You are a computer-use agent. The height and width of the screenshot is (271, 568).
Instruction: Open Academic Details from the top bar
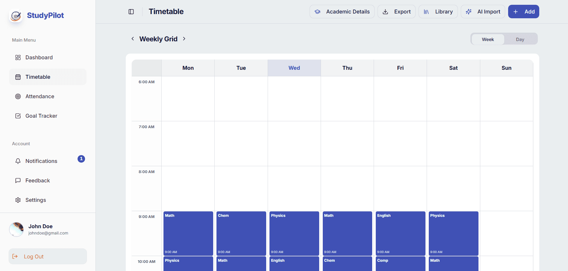click(342, 11)
